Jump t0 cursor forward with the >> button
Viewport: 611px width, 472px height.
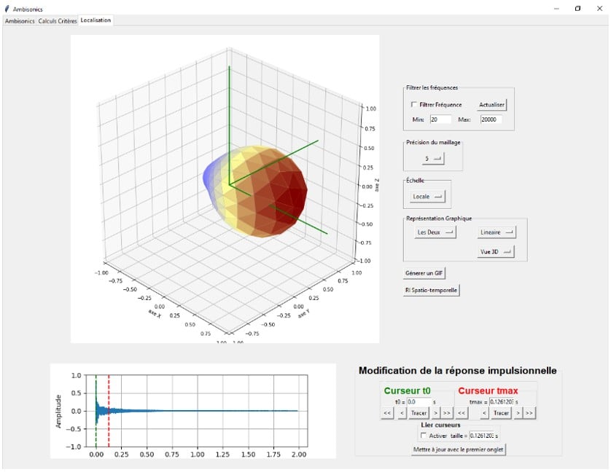[448, 414]
